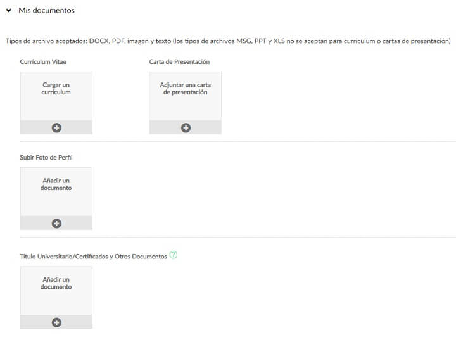
Task: Click the Tipos de archivo aceptados notice
Action: click(227, 41)
